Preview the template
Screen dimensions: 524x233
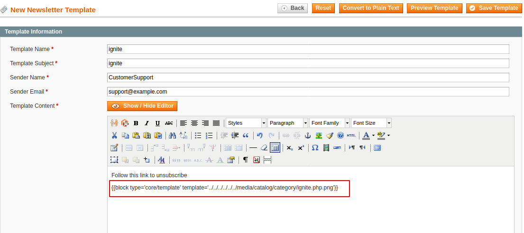pyautogui.click(x=434, y=9)
